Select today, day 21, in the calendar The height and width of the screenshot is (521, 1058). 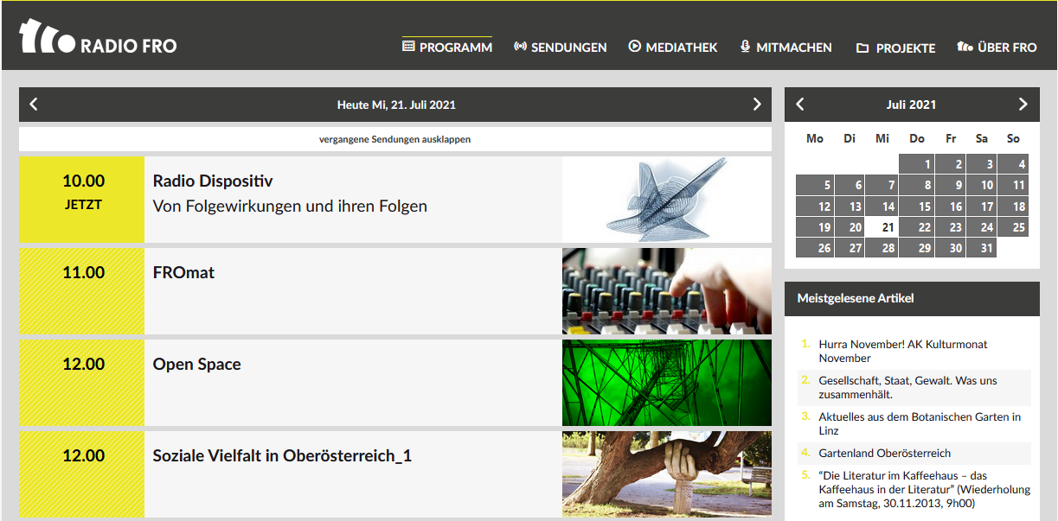[x=881, y=227]
